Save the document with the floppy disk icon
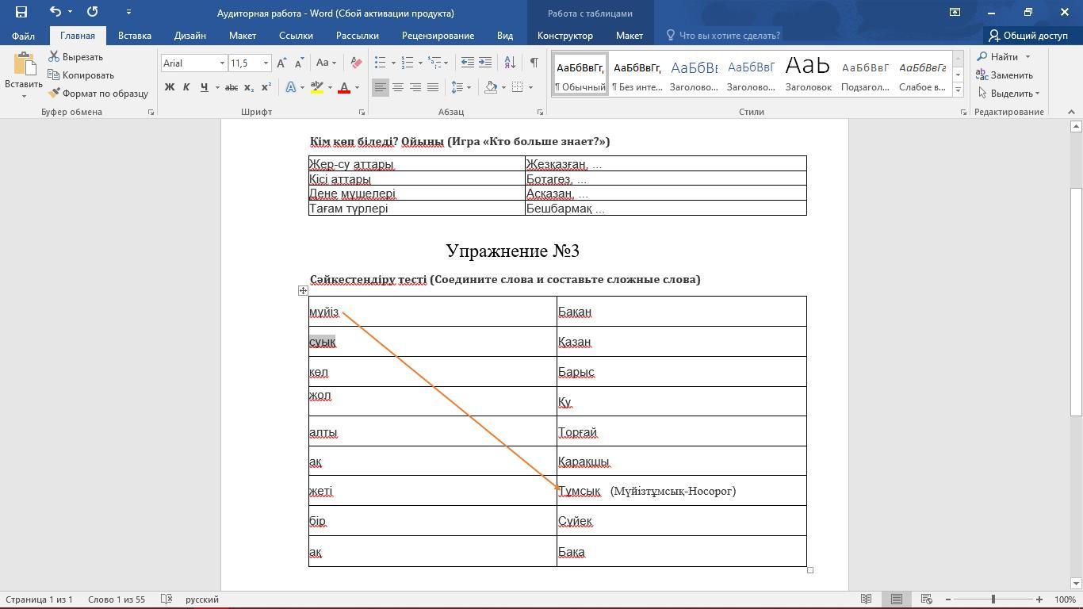1083x609 pixels. click(x=21, y=12)
